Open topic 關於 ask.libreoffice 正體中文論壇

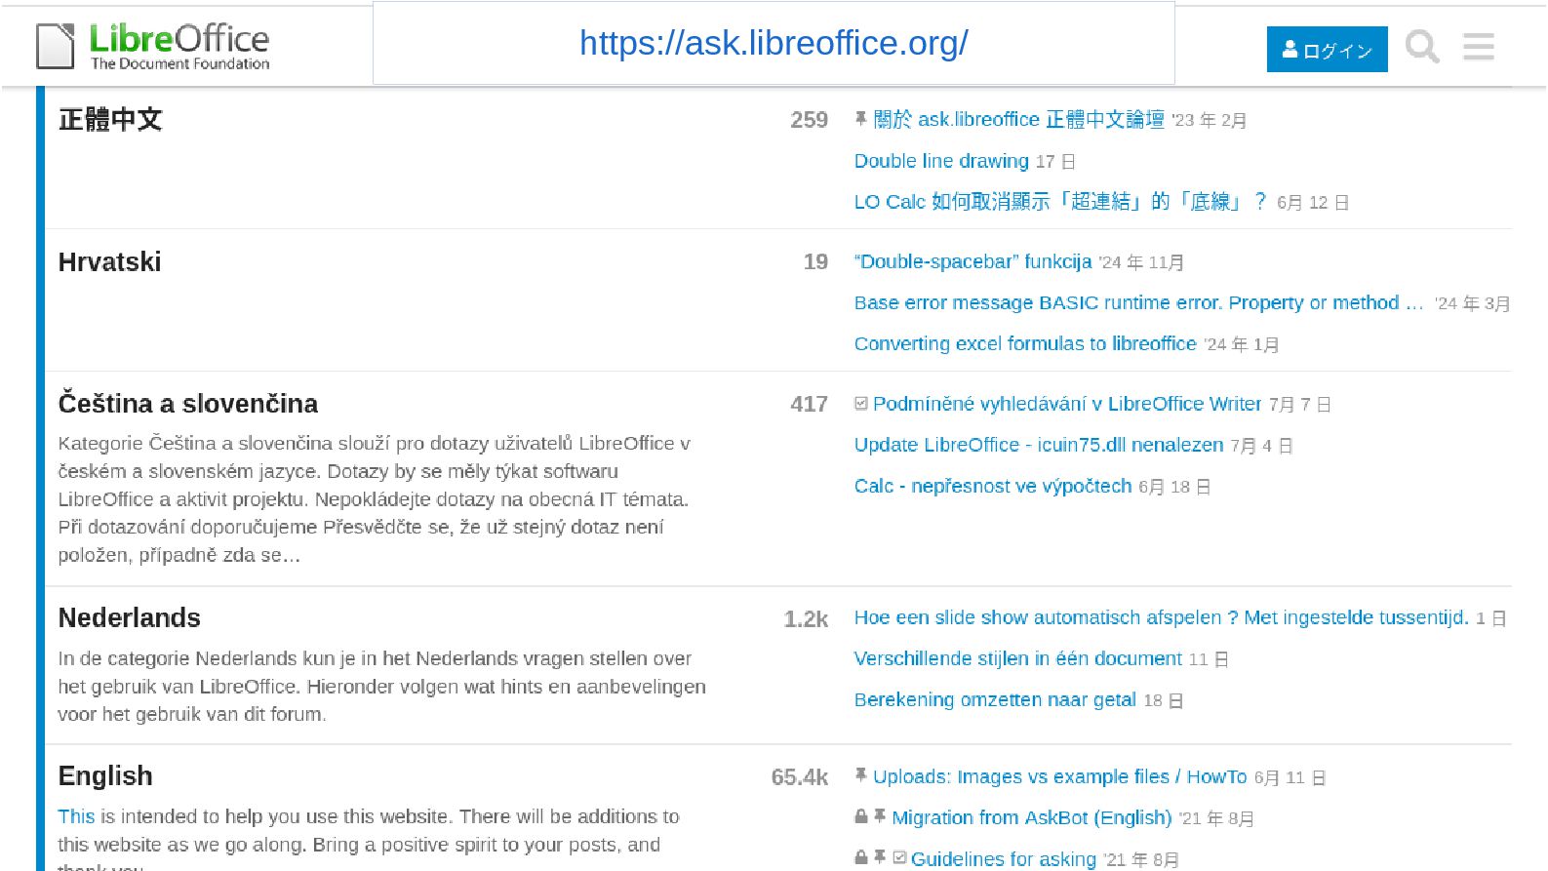pos(1018,120)
